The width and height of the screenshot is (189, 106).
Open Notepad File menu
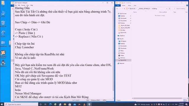point(16,5)
